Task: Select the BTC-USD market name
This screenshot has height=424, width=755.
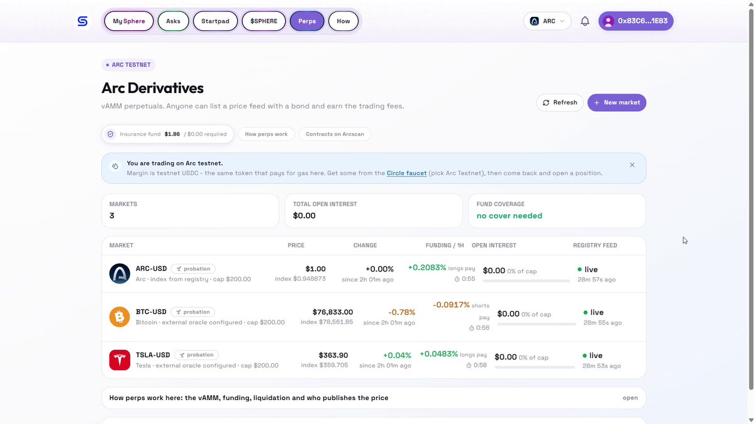Action: pos(151,312)
